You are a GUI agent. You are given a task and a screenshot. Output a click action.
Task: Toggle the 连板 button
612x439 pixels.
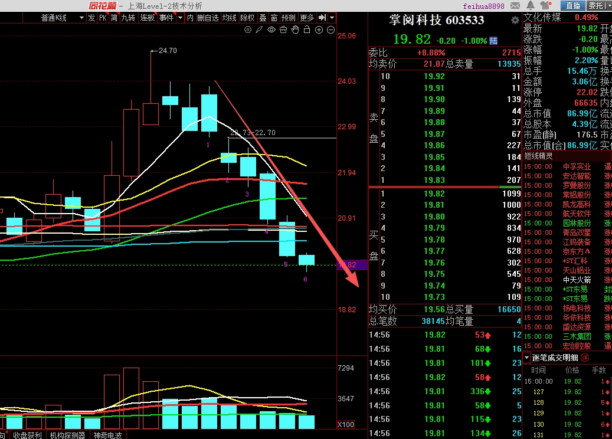click(x=148, y=18)
